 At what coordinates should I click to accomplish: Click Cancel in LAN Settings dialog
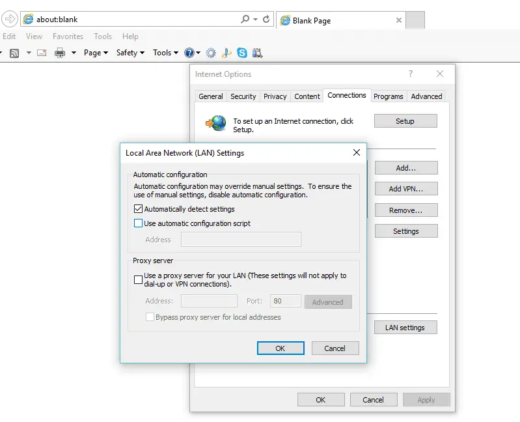click(335, 348)
